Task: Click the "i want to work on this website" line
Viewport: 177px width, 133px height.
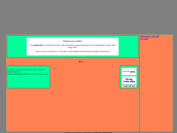Action: [26, 71]
